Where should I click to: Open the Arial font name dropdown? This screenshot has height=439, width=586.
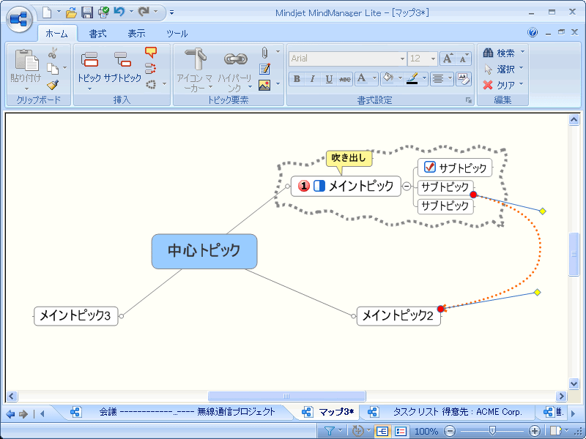pos(402,59)
